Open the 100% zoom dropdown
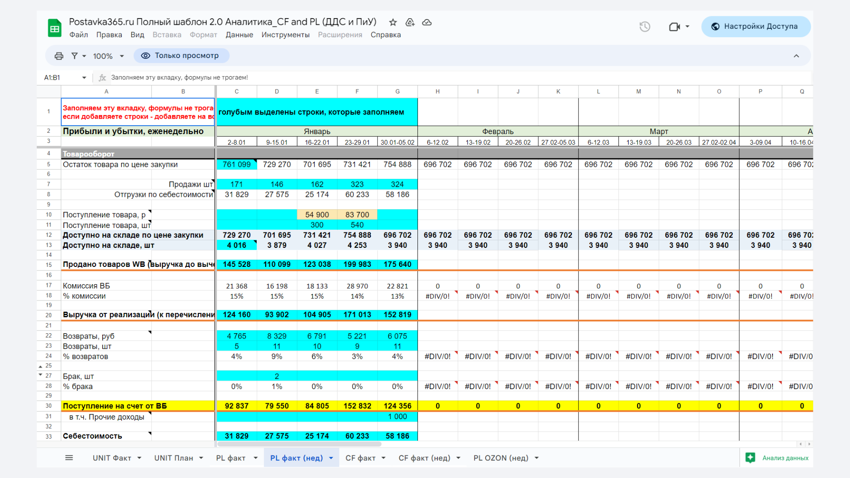This screenshot has width=850, height=478. [x=108, y=56]
